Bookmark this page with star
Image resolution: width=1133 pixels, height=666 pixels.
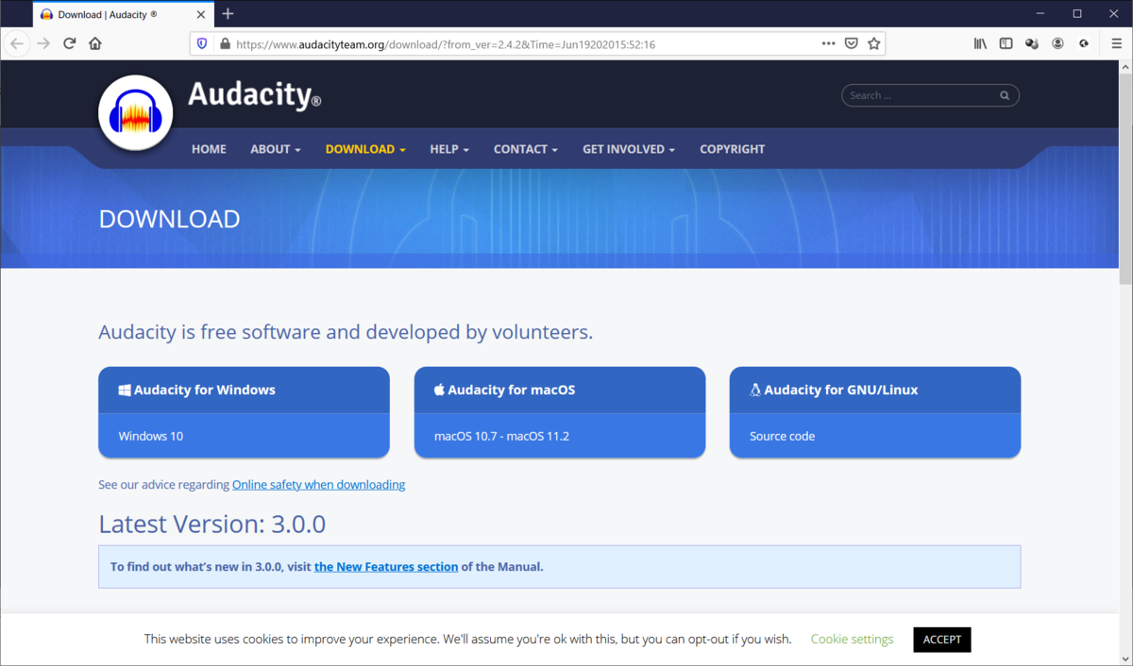click(873, 43)
